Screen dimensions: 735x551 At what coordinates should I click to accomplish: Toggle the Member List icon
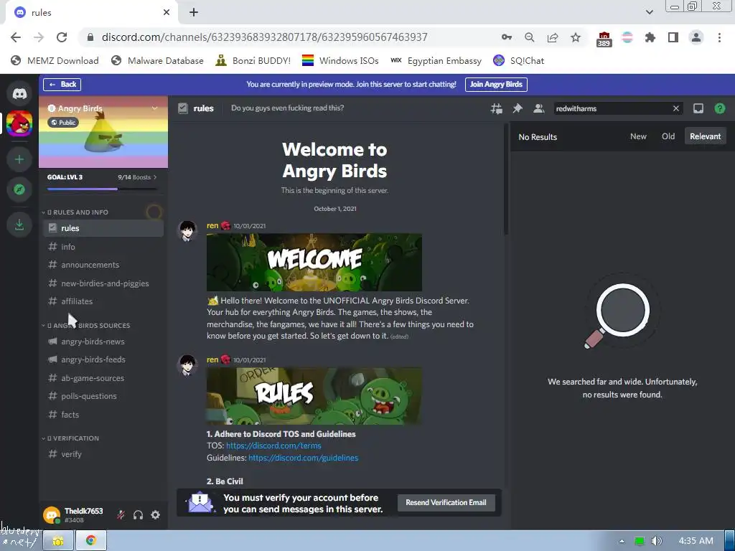point(538,109)
